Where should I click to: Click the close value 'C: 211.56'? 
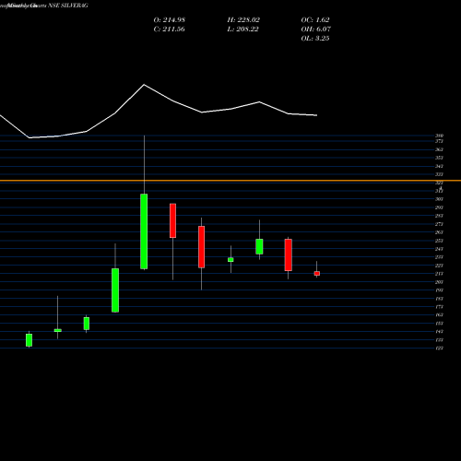170,30
